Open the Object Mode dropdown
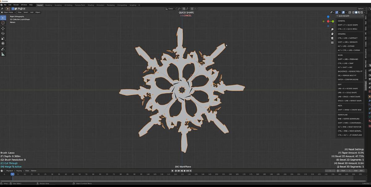Viewport: 371px width, 187px height. coord(9,12)
